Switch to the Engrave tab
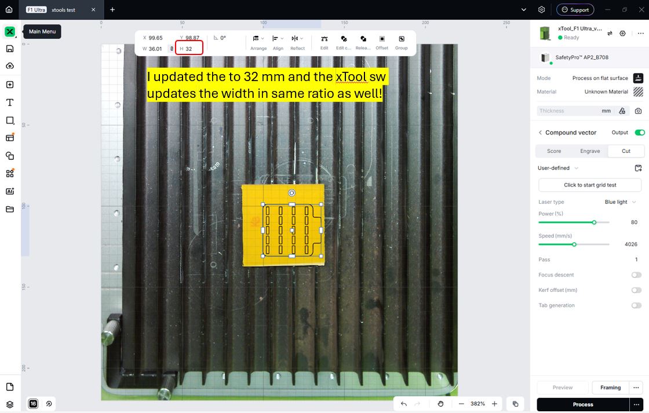The width and height of the screenshot is (649, 413). 590,151
